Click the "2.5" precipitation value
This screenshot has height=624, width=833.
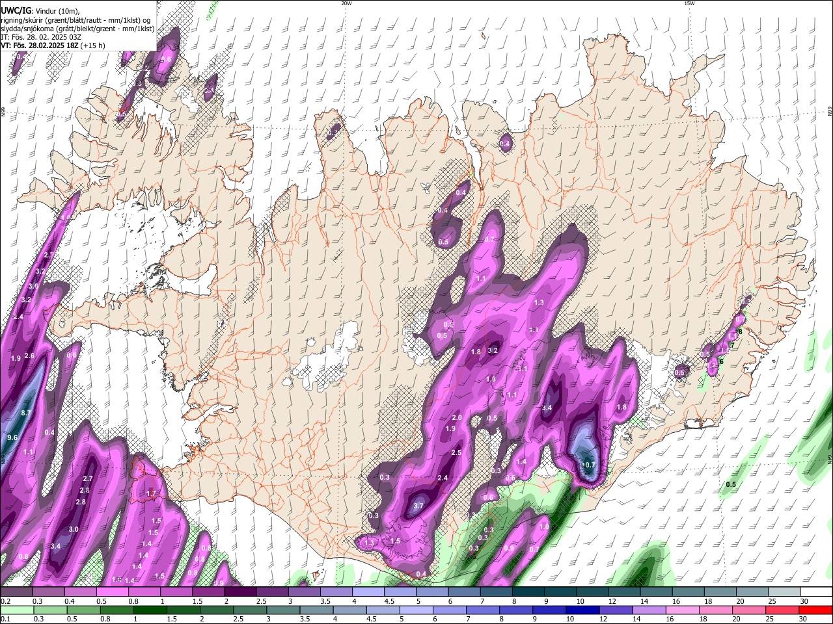tap(456, 452)
